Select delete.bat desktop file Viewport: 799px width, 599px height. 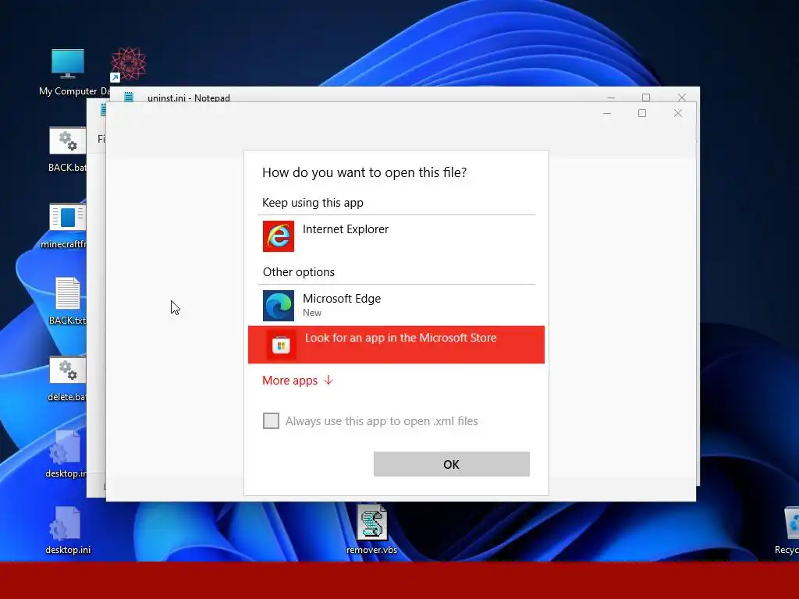click(67, 370)
